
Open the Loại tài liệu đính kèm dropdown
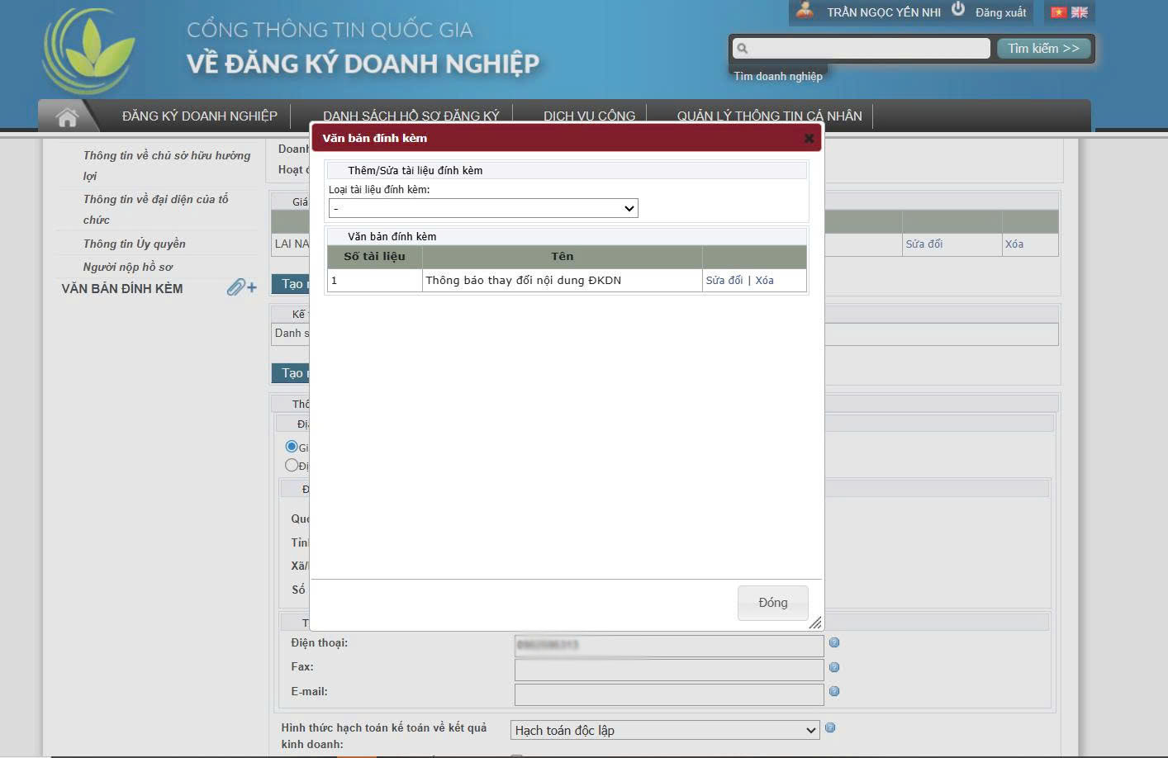point(483,209)
